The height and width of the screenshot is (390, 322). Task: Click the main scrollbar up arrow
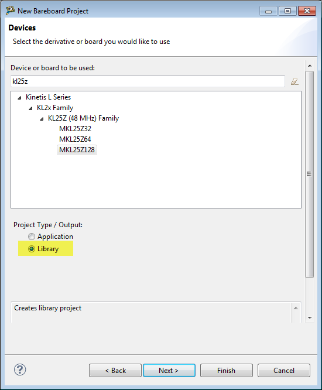coord(310,66)
